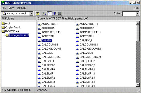Click the scrollbar down arrow

[x=138, y=85]
